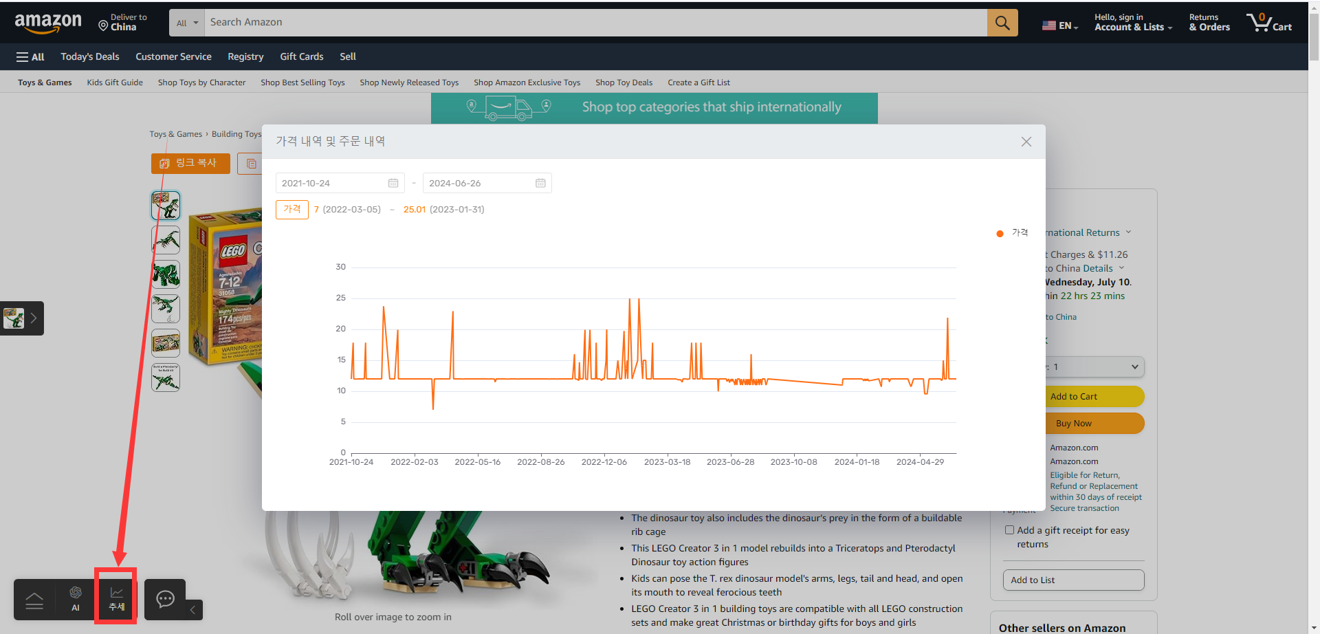
Task: Click the trend chart icon in bottom toolbar
Action: tap(116, 599)
